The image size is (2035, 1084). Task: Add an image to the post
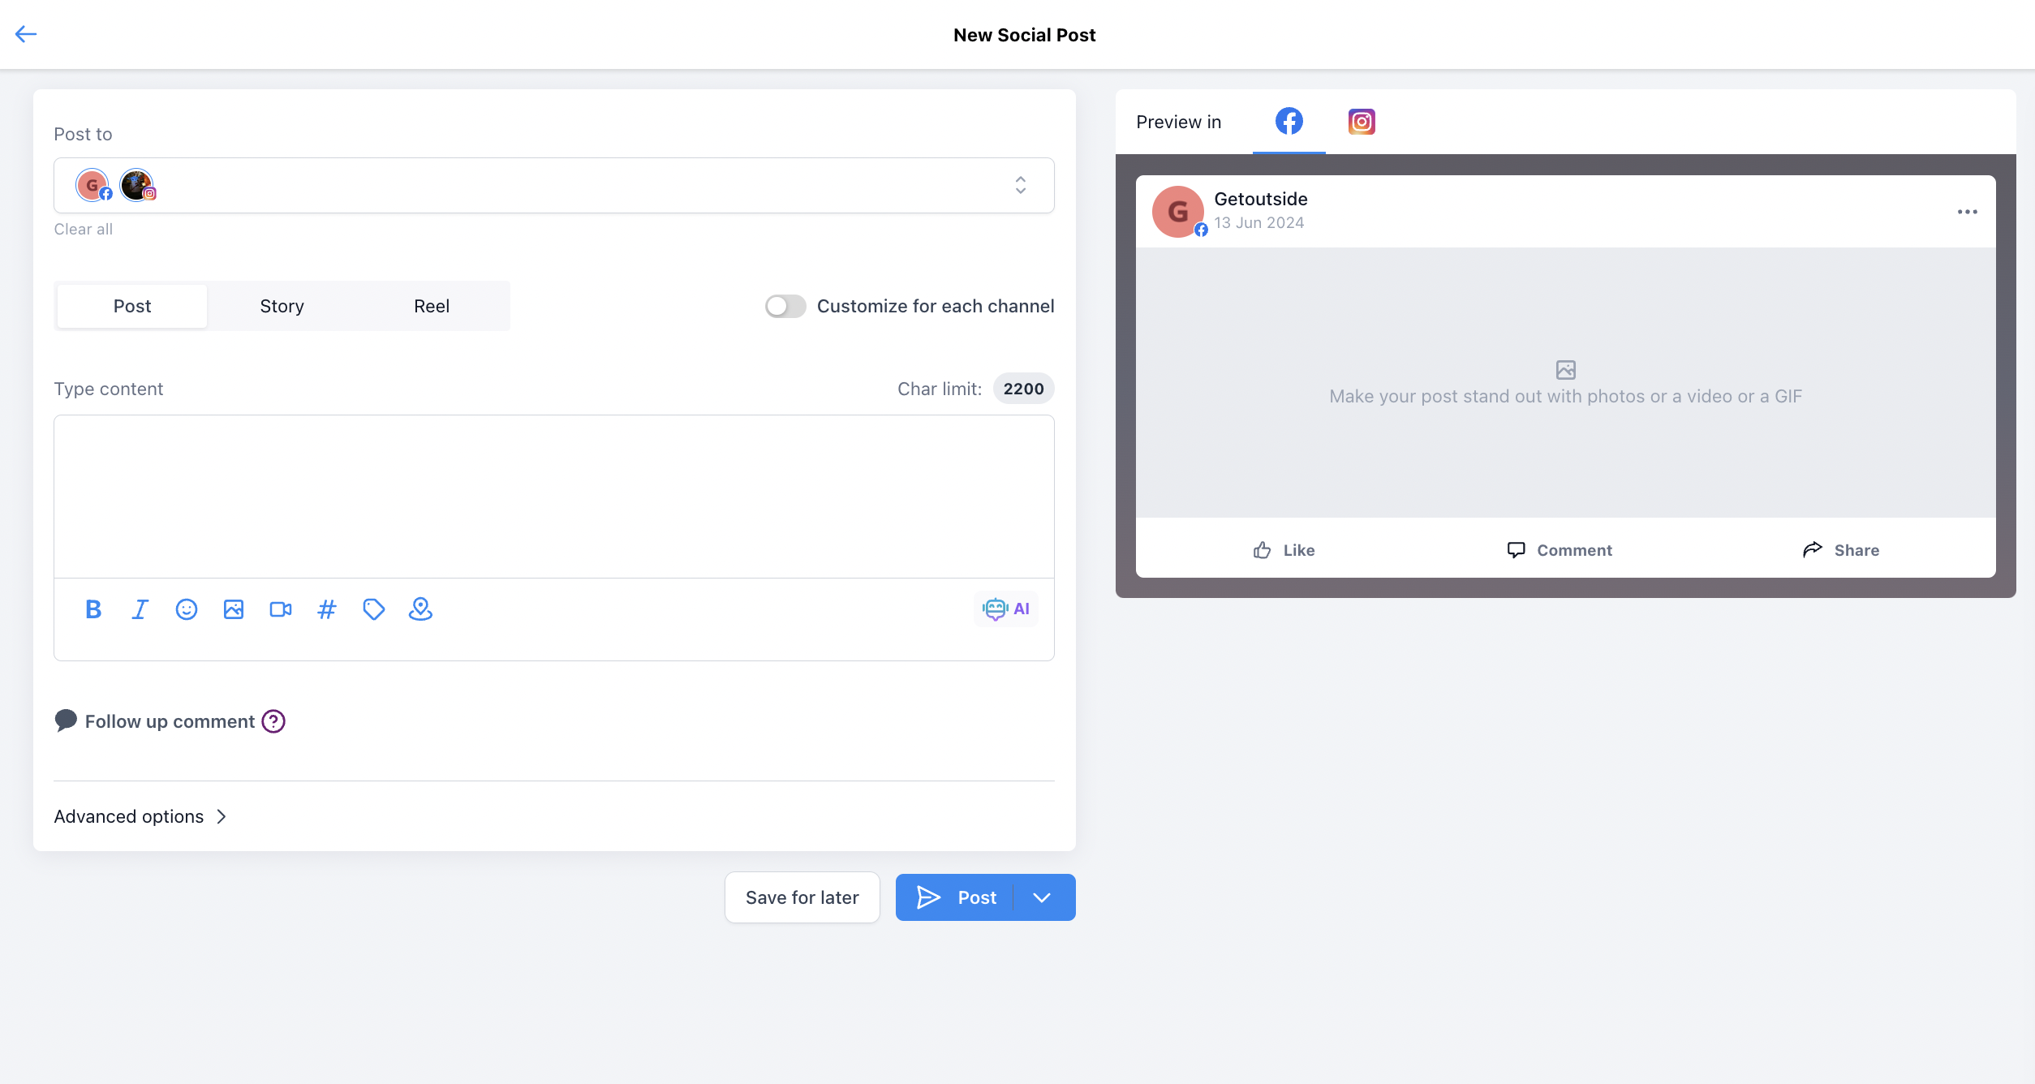point(234,609)
